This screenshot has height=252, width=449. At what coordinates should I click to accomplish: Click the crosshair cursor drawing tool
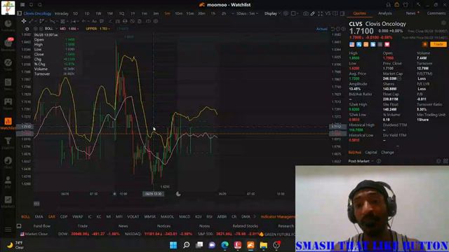pyautogui.click(x=24, y=21)
